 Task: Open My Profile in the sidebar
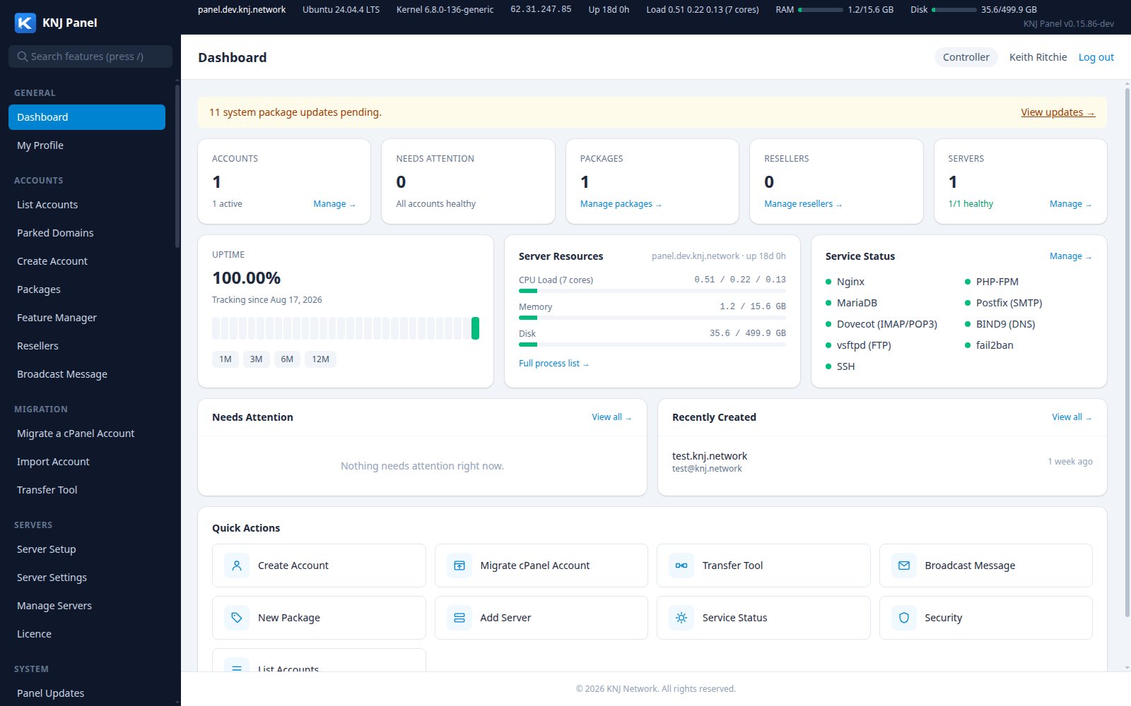(x=87, y=145)
